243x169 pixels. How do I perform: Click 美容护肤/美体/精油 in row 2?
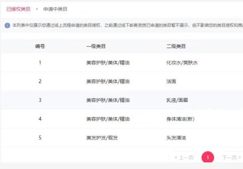[108, 81]
